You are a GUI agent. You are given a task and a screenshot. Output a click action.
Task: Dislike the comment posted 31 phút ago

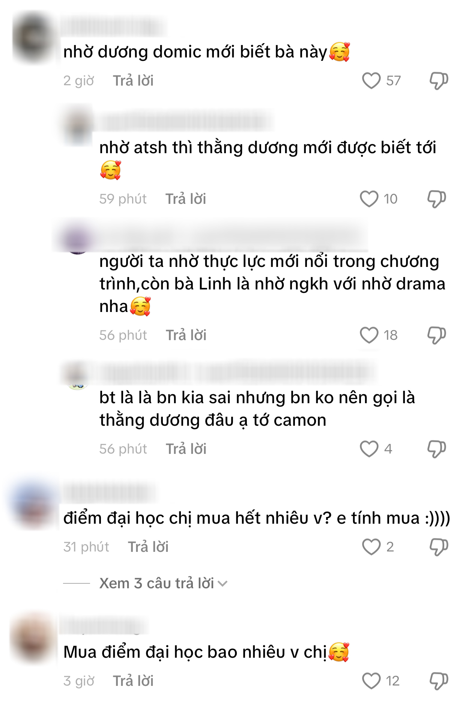coord(439,547)
